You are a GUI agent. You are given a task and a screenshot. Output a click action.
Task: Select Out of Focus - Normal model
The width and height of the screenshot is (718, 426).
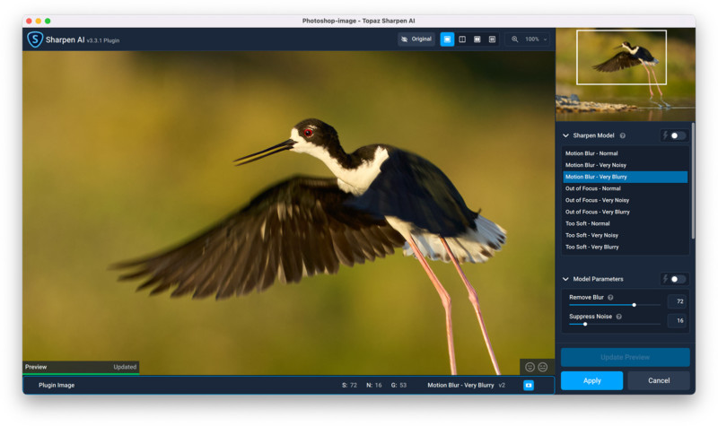coord(593,188)
